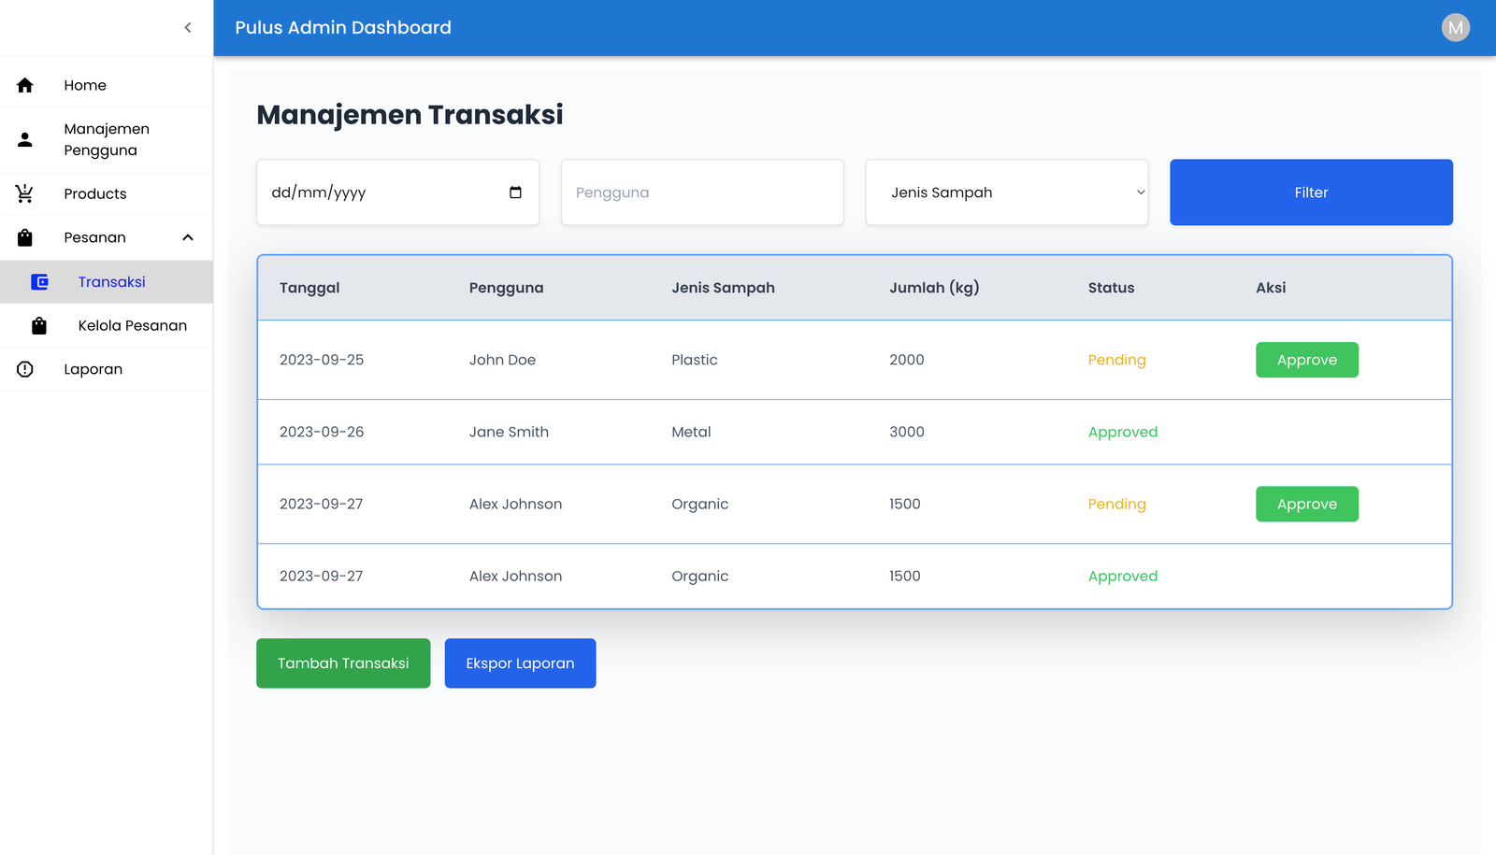
Task: Open Kelola Pesanan menu item
Action: coord(132,326)
